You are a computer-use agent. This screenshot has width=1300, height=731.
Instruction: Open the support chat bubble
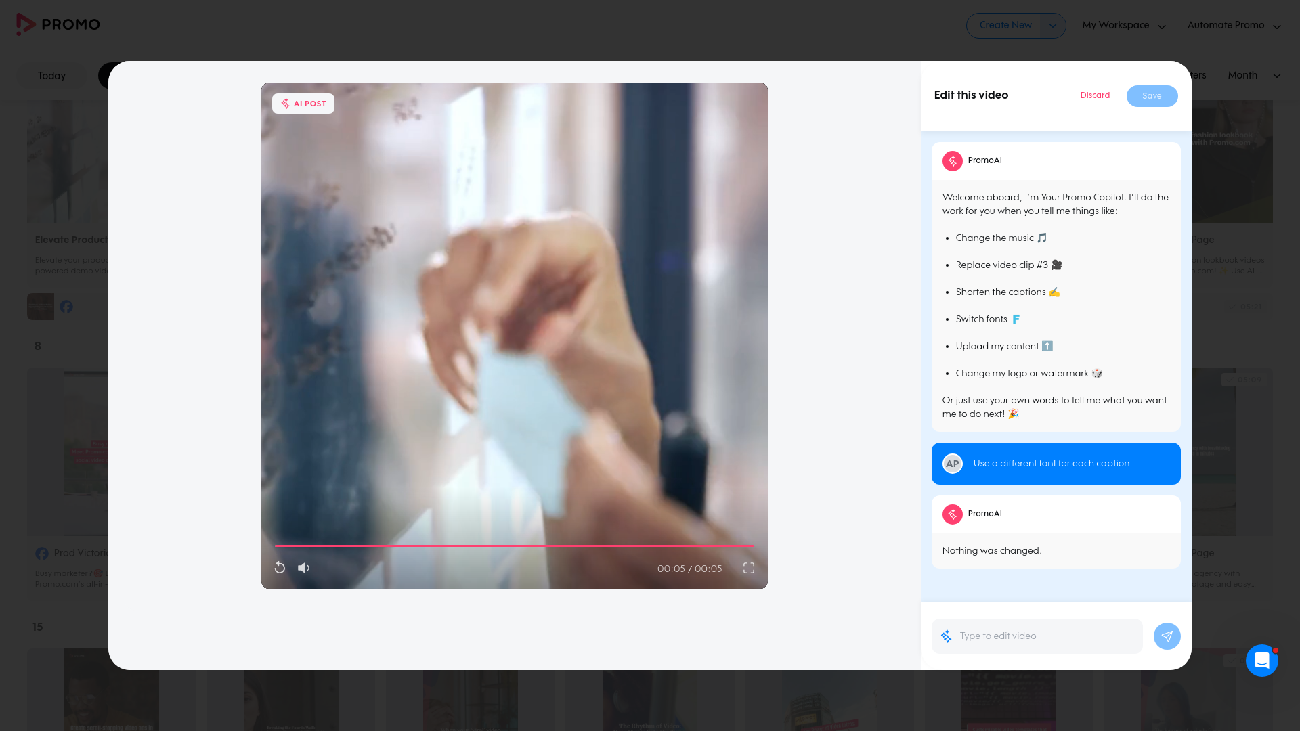1262,661
